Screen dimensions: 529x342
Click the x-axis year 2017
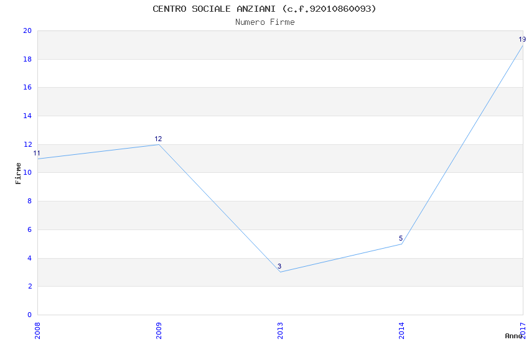[x=523, y=331]
